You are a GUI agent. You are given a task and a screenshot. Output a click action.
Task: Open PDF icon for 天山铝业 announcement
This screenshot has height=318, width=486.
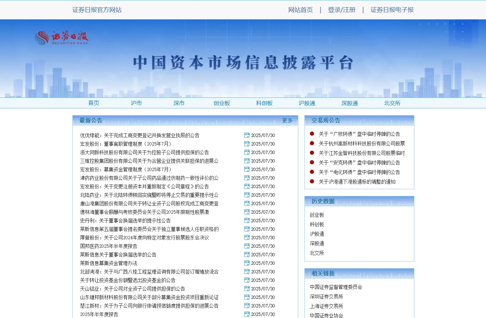pyautogui.click(x=247, y=289)
